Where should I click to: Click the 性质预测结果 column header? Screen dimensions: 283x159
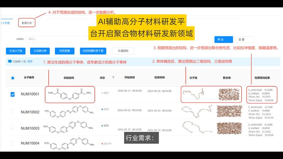coord(262,78)
